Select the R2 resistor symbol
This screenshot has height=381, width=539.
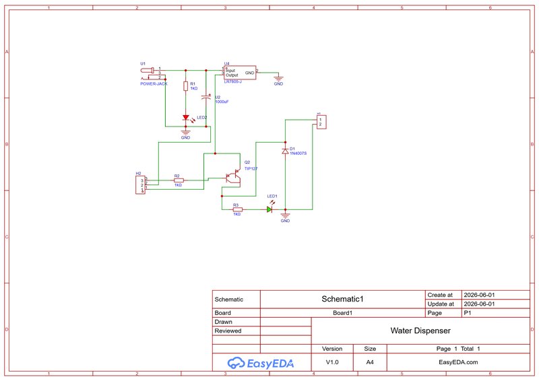(179, 180)
